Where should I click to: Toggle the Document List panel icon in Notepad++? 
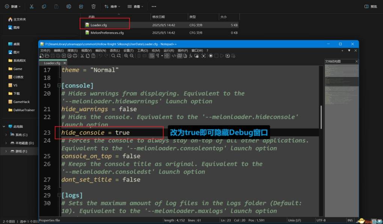click(x=185, y=56)
